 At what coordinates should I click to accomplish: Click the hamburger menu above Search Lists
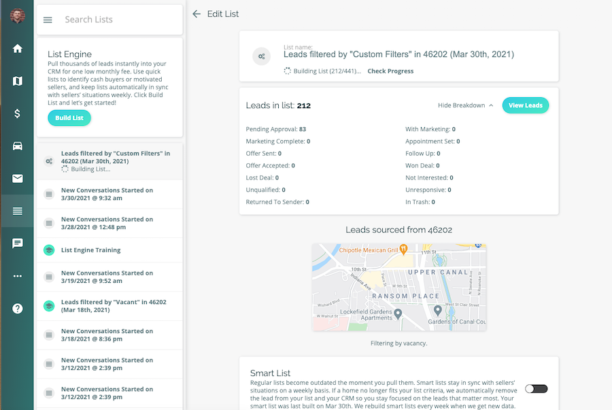tap(47, 20)
